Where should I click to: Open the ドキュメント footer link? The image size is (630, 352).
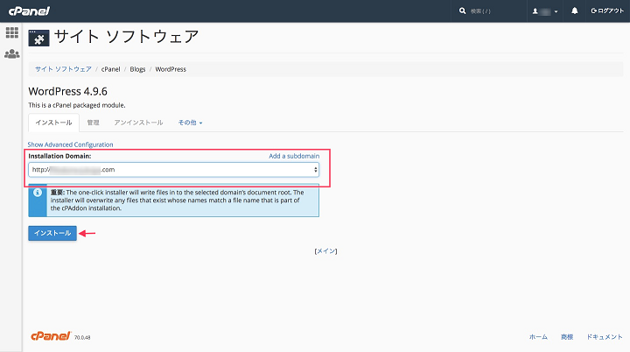click(x=605, y=337)
